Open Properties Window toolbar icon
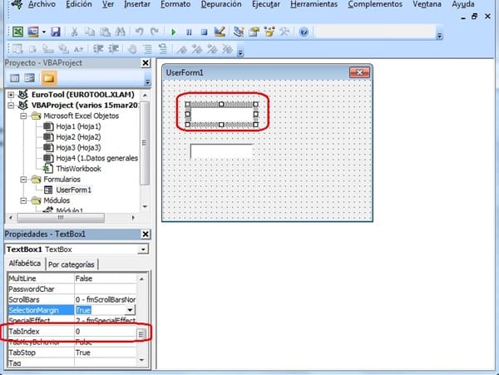 254,32
